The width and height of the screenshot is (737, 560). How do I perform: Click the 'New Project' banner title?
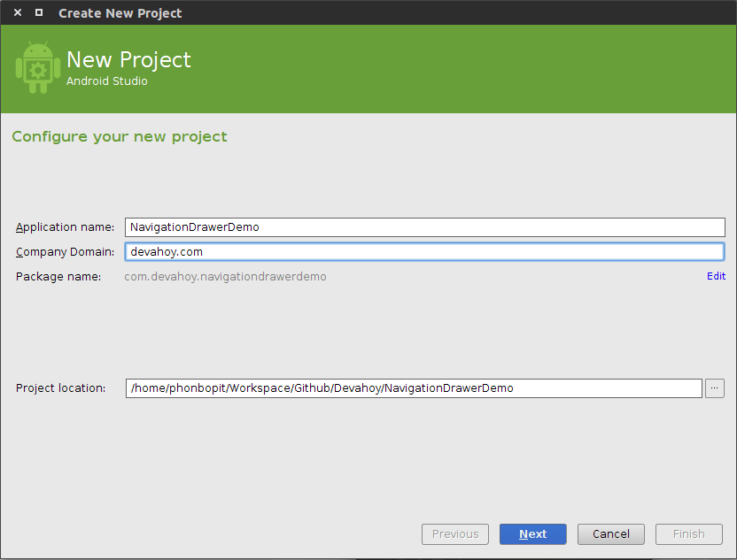128,59
